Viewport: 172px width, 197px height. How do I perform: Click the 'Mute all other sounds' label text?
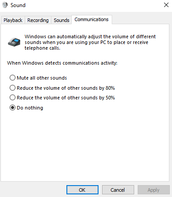42,78
